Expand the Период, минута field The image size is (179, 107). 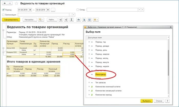[89, 62]
